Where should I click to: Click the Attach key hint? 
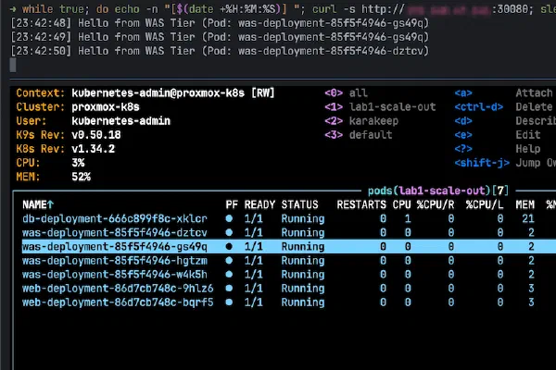pos(534,93)
